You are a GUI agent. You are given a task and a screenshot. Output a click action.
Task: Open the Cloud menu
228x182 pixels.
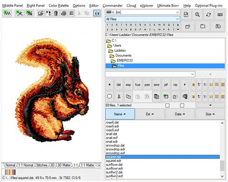(x=131, y=6)
